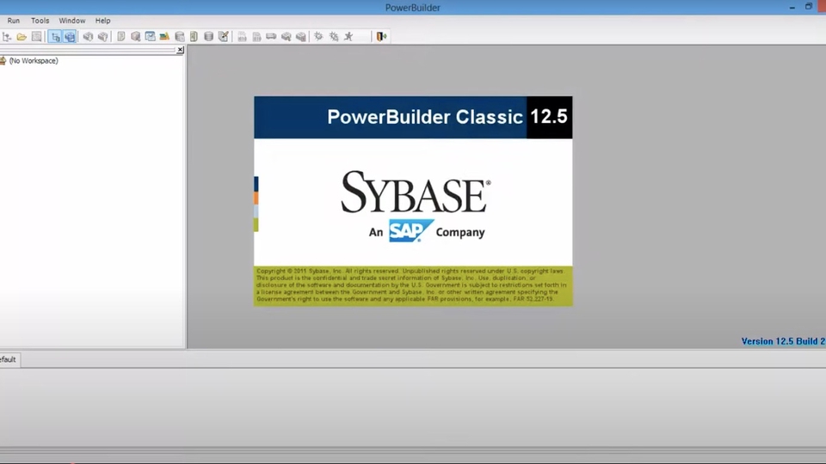Toggle the Output window toolbar button
The width and height of the screenshot is (826, 464).
(x=70, y=37)
